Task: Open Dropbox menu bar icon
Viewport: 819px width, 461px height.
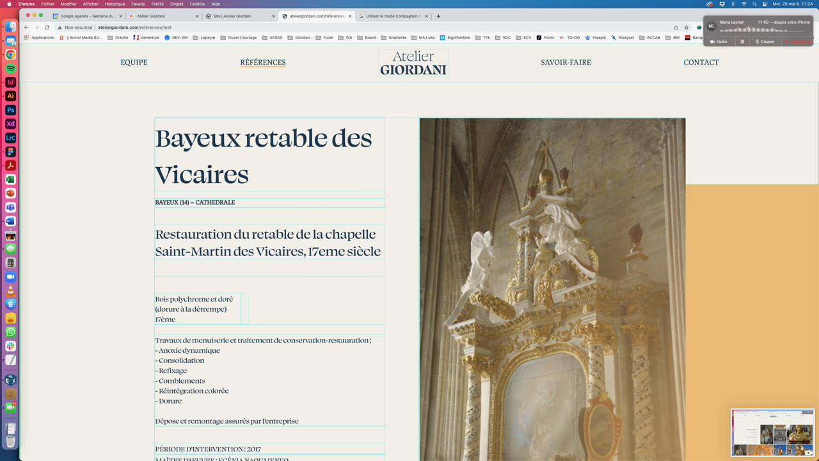Action: [722, 4]
